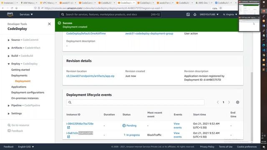This screenshot has width=267, height=150.
Task: Open English (US) language dropdown
Action: (x=26, y=147)
